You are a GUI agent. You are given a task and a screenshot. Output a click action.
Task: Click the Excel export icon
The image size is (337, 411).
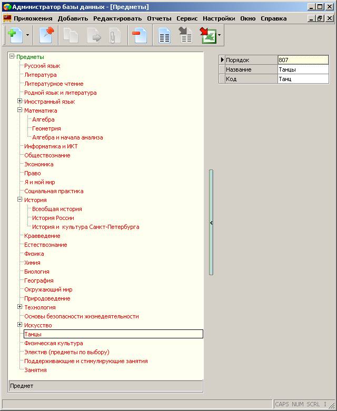[x=207, y=35]
